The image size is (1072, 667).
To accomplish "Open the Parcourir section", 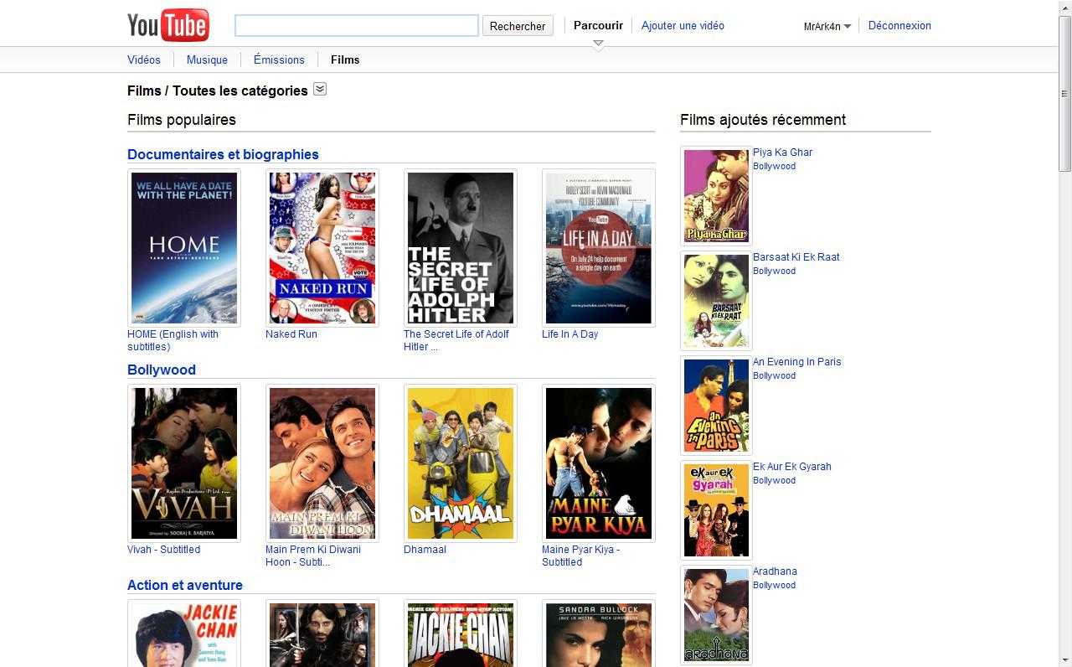I will coord(598,25).
